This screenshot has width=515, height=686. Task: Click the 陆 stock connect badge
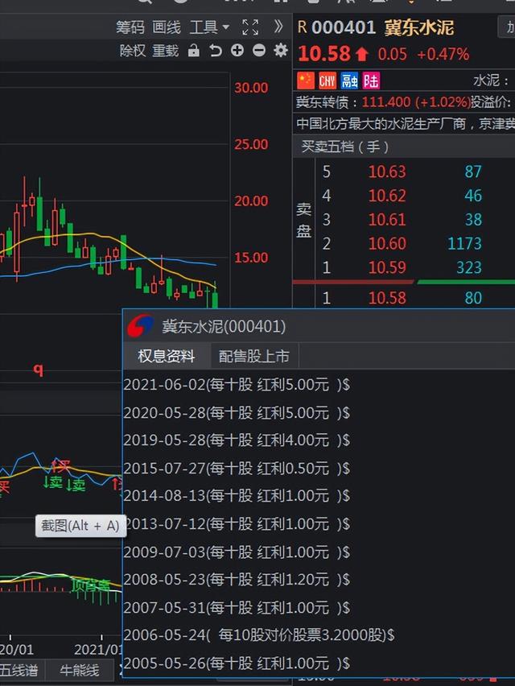pos(371,81)
